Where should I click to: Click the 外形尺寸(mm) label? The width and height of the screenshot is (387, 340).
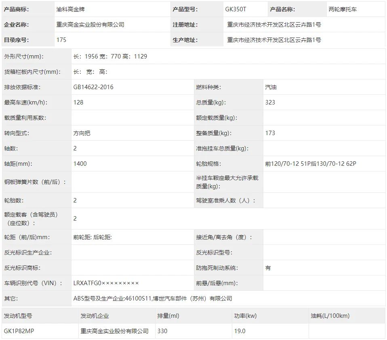(x=24, y=56)
